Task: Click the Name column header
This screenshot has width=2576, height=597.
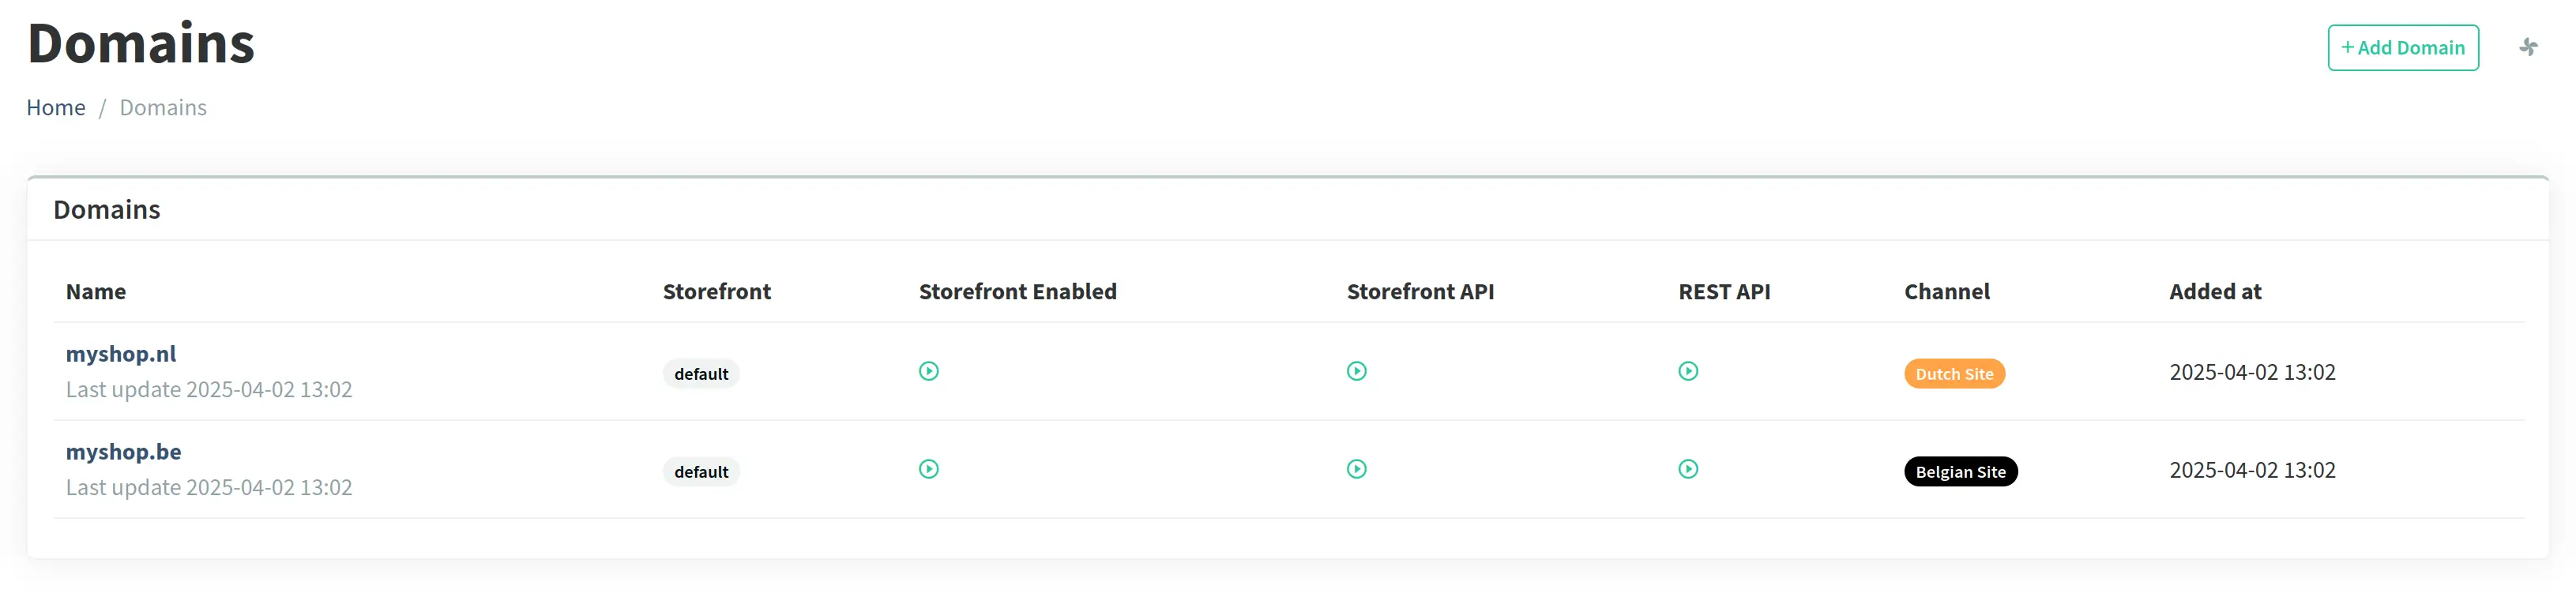Action: pyautogui.click(x=96, y=292)
